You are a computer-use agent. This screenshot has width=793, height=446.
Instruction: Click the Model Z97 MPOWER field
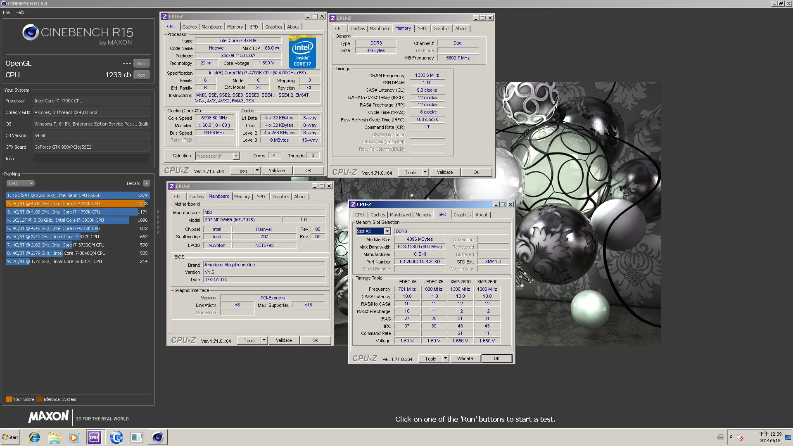242,220
